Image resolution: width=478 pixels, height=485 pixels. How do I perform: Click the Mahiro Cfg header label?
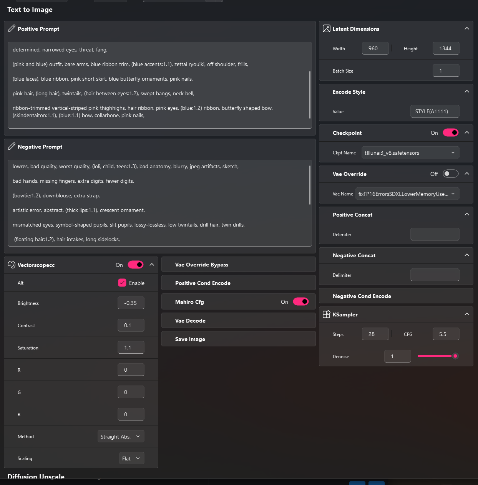[189, 302]
